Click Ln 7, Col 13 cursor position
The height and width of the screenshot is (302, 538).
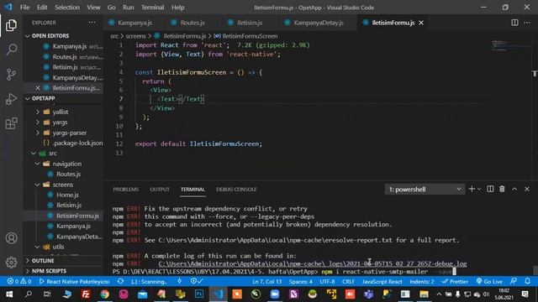[267, 282]
